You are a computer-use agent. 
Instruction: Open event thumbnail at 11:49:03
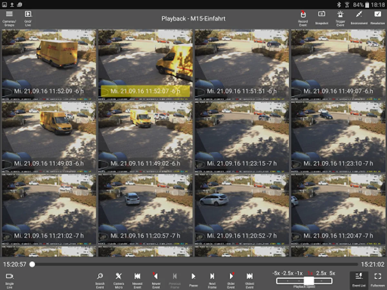(49, 137)
